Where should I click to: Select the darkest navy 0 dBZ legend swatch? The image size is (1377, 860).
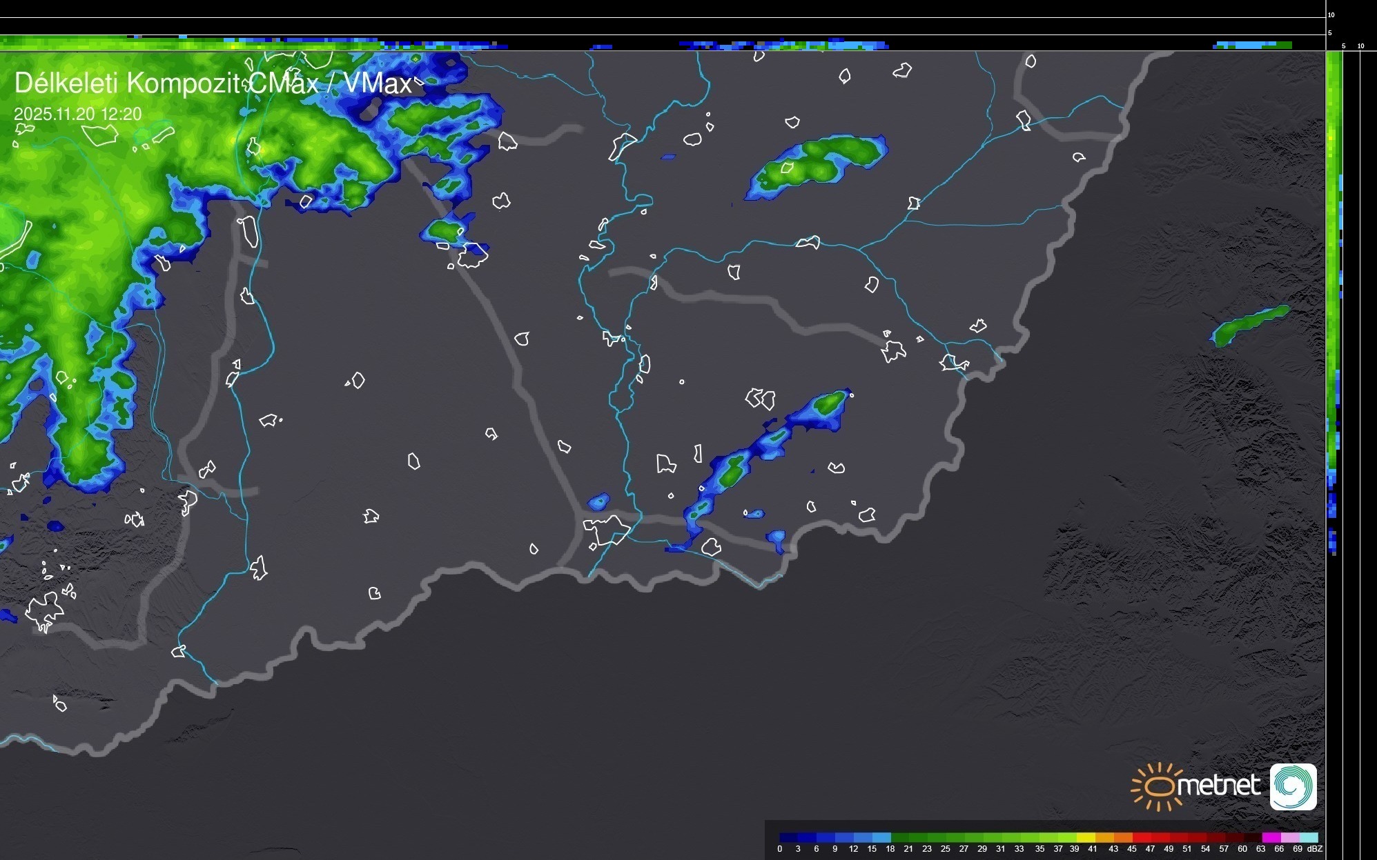pos(789,837)
